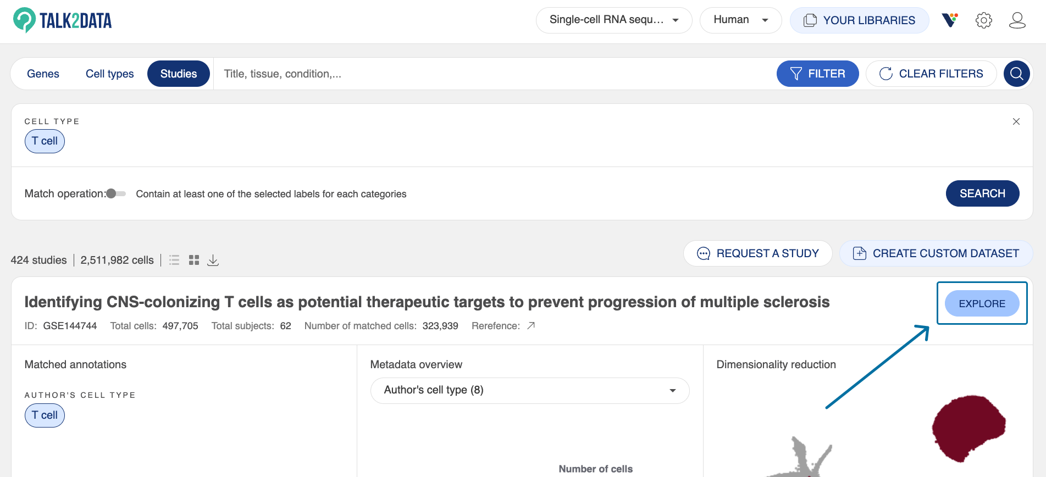
Task: Switch to grid view layout
Action: [193, 260]
